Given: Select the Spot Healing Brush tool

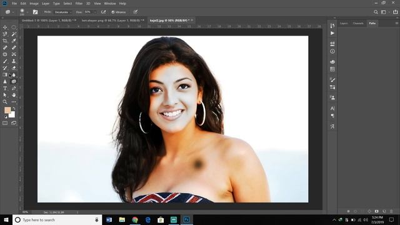Looking at the screenshot, I should pos(5,47).
